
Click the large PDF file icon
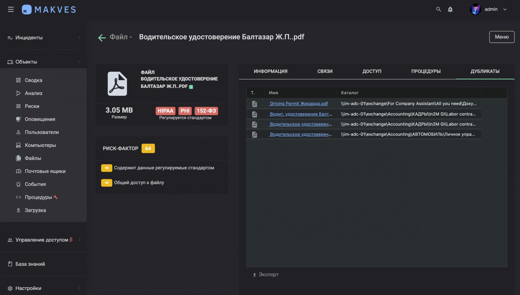pyautogui.click(x=117, y=84)
